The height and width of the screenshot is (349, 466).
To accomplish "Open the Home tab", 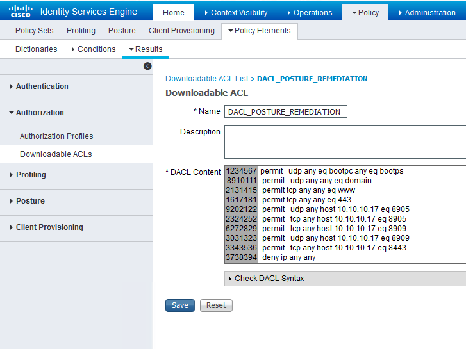I will pos(174,12).
